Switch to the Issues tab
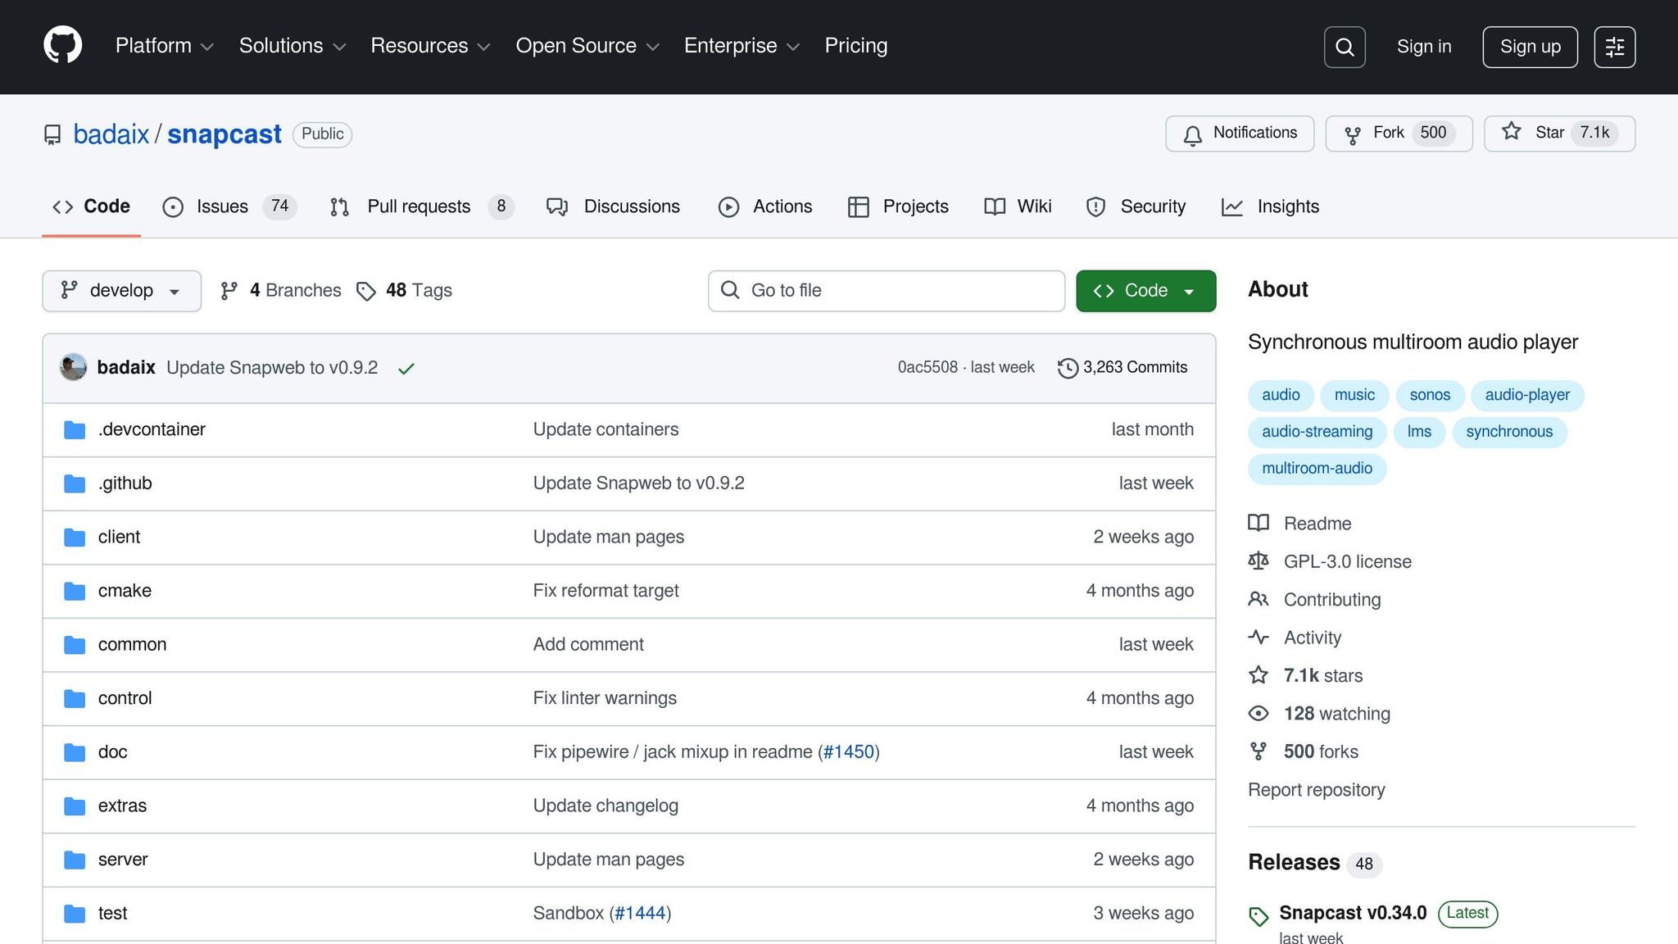This screenshot has width=1678, height=944. click(221, 206)
